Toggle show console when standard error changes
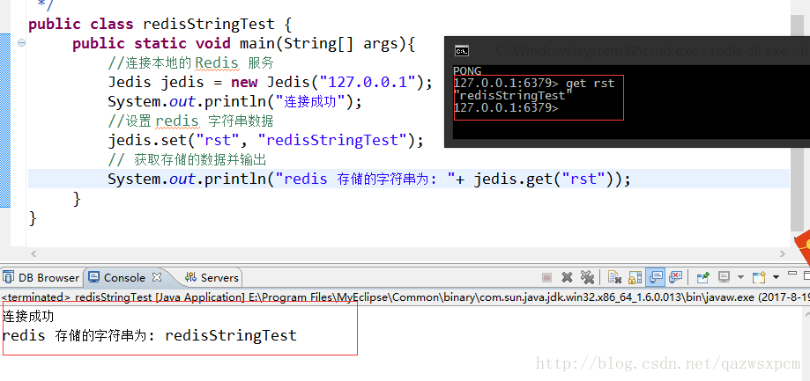This screenshot has width=810, height=381. click(676, 277)
